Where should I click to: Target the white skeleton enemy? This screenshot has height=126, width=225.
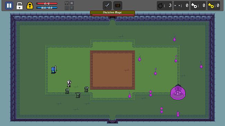[x=69, y=83]
